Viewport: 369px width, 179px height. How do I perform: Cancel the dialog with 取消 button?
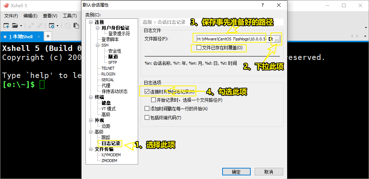[x=269, y=172]
